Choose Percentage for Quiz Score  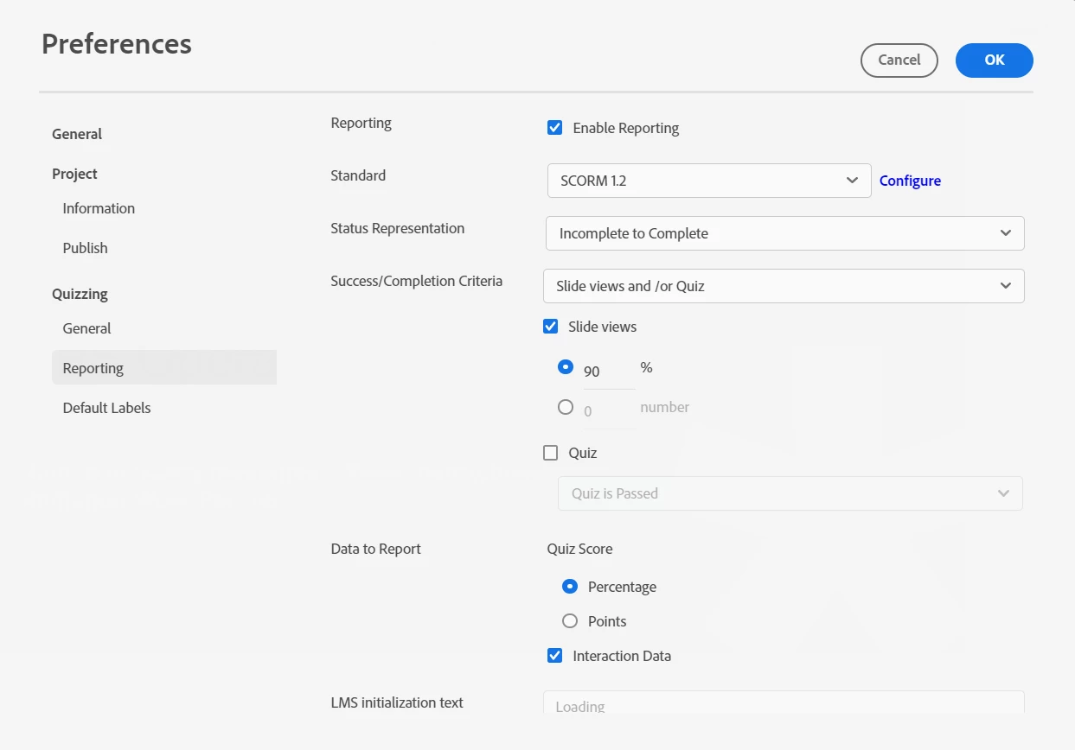570,587
